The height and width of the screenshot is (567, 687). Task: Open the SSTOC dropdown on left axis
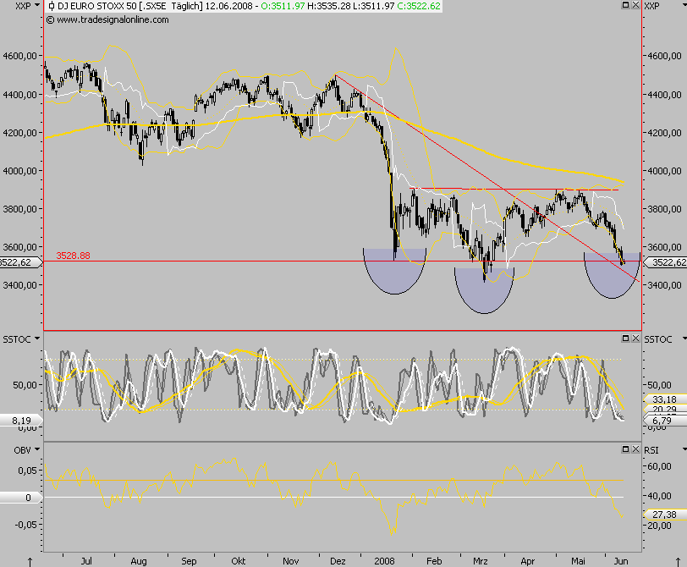coord(37,339)
